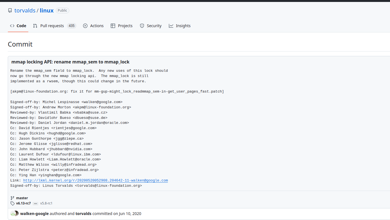Open the v6.13-rc7 tag
The height and width of the screenshot is (220, 390).
point(23,203)
